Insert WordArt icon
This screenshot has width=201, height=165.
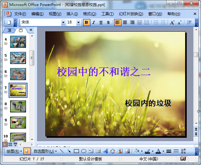pyautogui.click(x=105, y=151)
